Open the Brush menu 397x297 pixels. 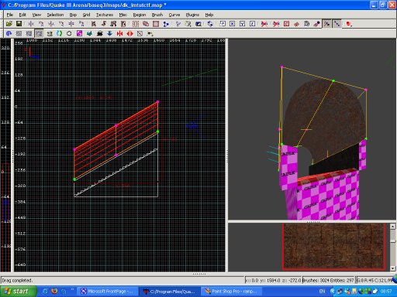[157, 15]
